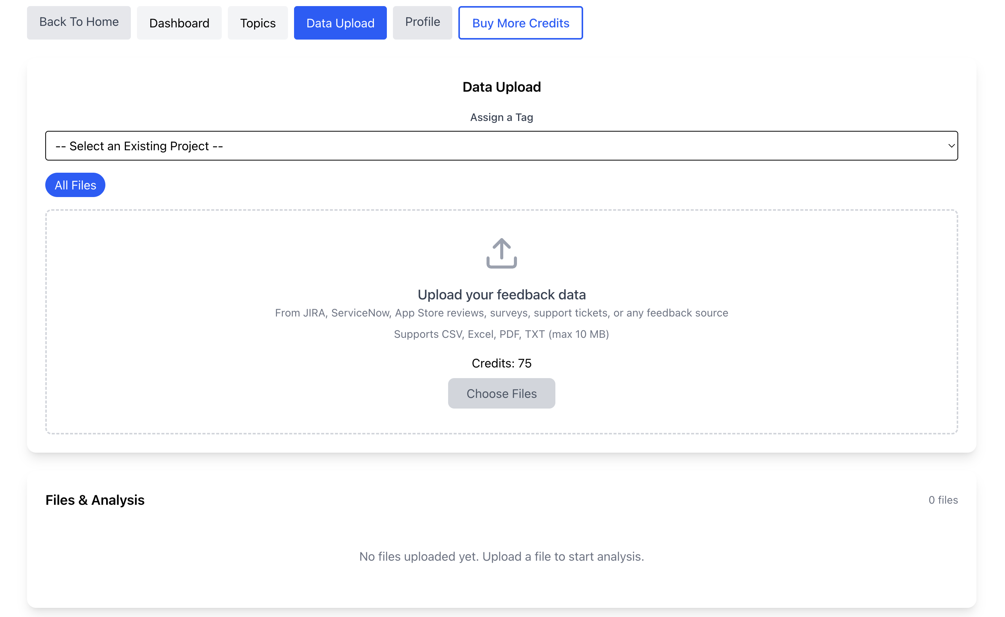This screenshot has width=1005, height=617.
Task: Click the Upload your feedback data heading
Action: tap(501, 294)
